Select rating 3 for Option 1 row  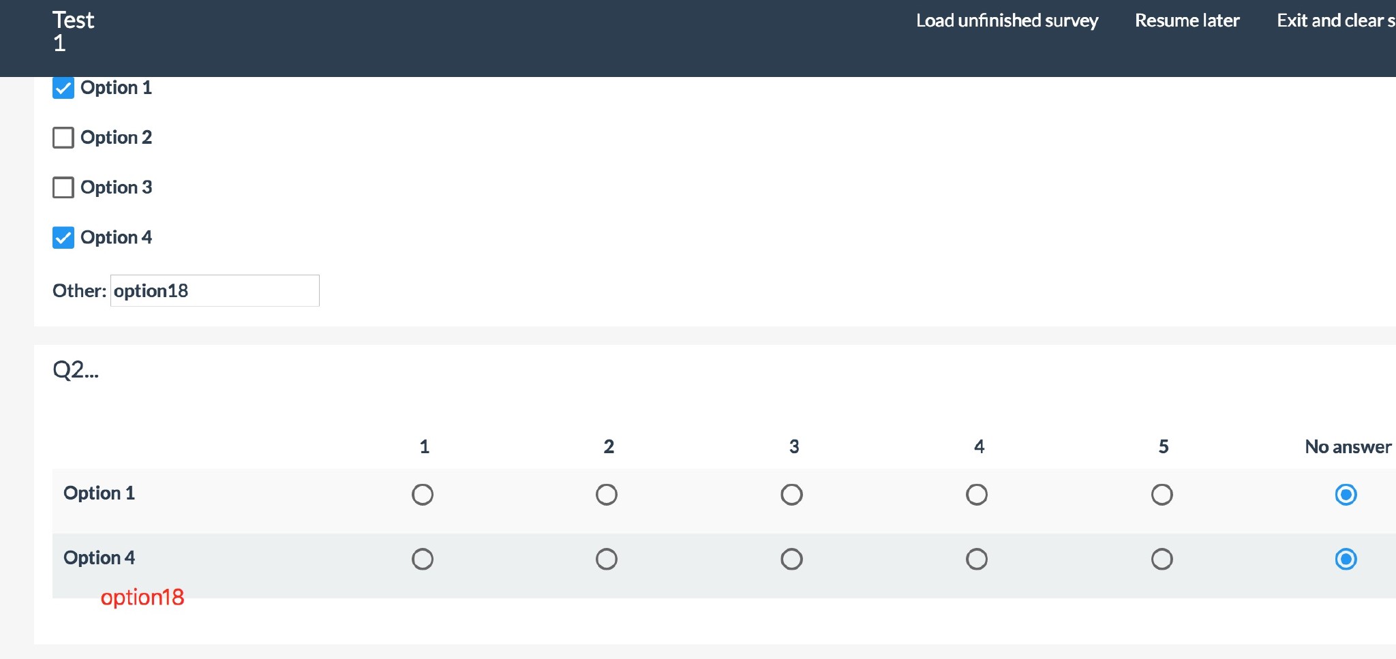(791, 495)
